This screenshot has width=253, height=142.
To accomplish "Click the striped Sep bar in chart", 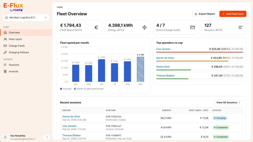I will 140,69.
